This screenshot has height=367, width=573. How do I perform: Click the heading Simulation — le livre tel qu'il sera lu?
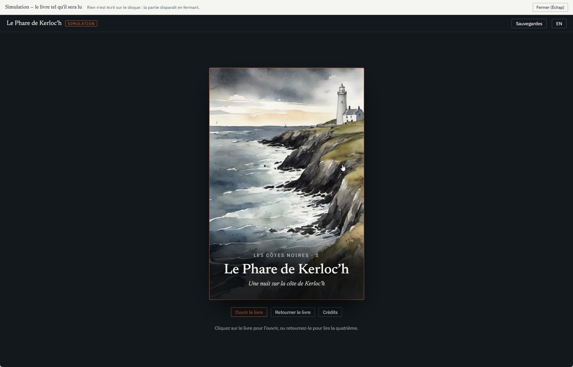click(x=43, y=7)
